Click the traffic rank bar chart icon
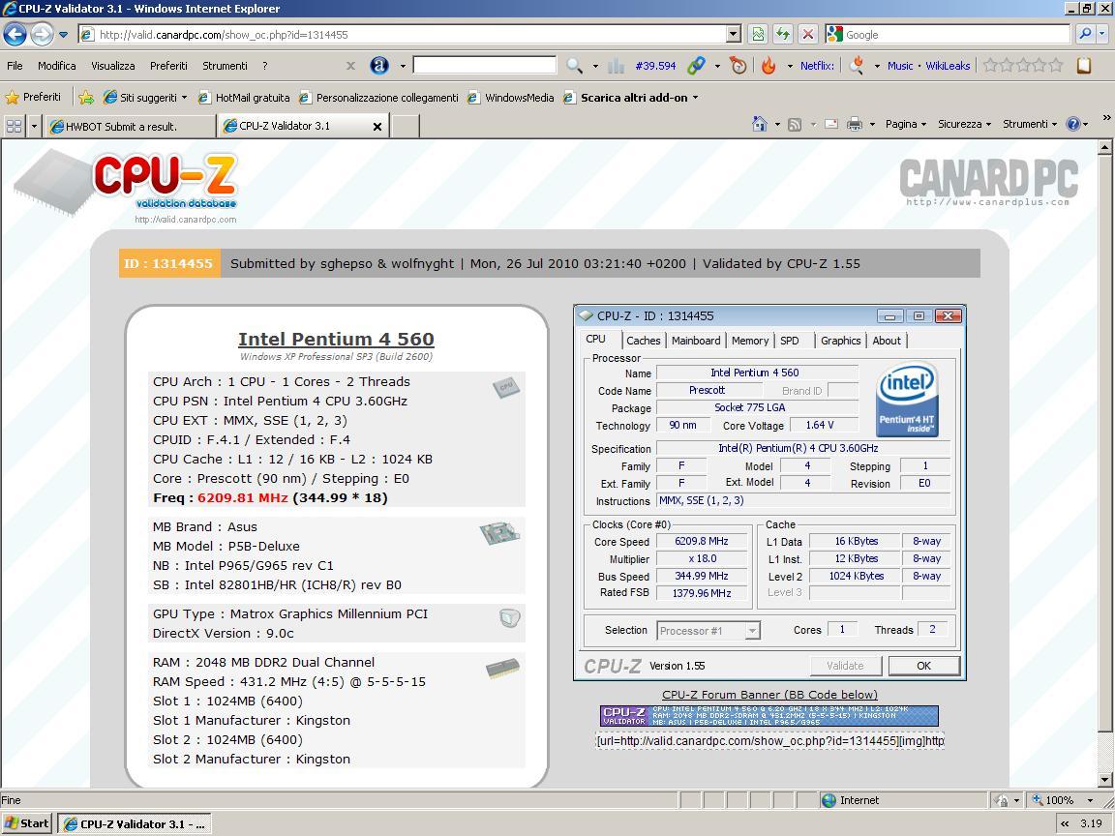Screen dimensions: 1115x836 tap(616, 66)
